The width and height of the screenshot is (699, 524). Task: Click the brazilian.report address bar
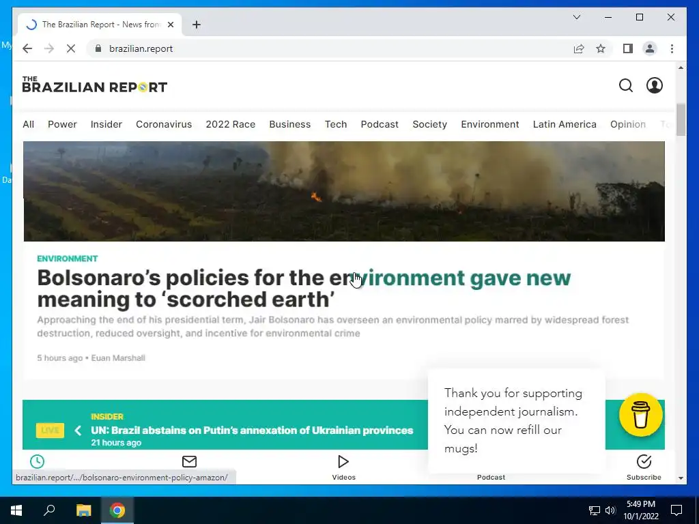tap(328, 48)
